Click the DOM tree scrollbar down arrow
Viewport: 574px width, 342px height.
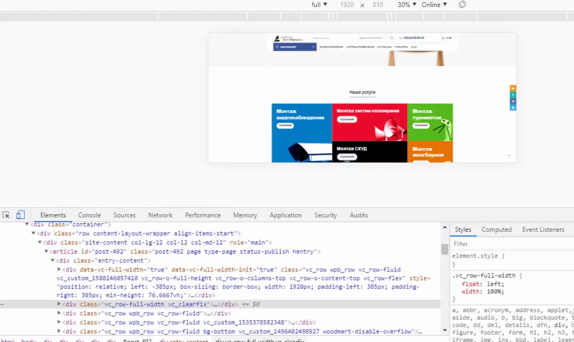pos(445,331)
